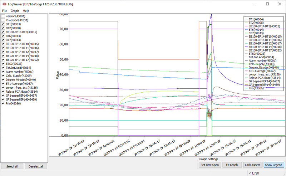Uncheck BT2(40008) series
The height and width of the screenshot is (176, 286).
(x=3, y=28)
